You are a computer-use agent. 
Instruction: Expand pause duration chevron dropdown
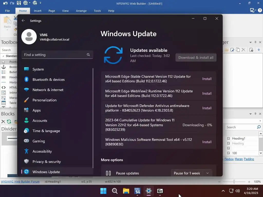pyautogui.click(x=208, y=173)
